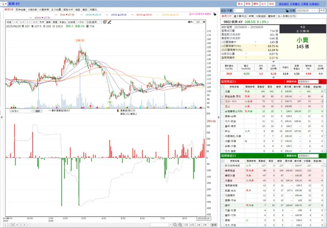This screenshot has width=327, height=228.
Task: Click the question mark in red 買超15 header
Action: pyautogui.click(x=284, y=82)
